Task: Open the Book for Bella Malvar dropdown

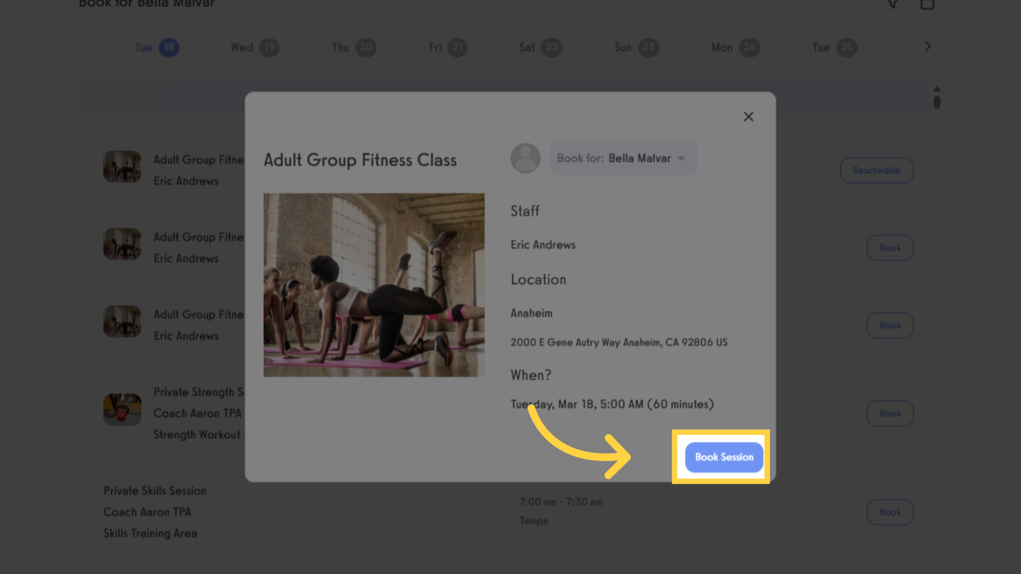Action: pos(623,158)
